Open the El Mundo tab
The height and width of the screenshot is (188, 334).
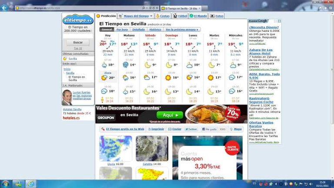[x=198, y=16]
